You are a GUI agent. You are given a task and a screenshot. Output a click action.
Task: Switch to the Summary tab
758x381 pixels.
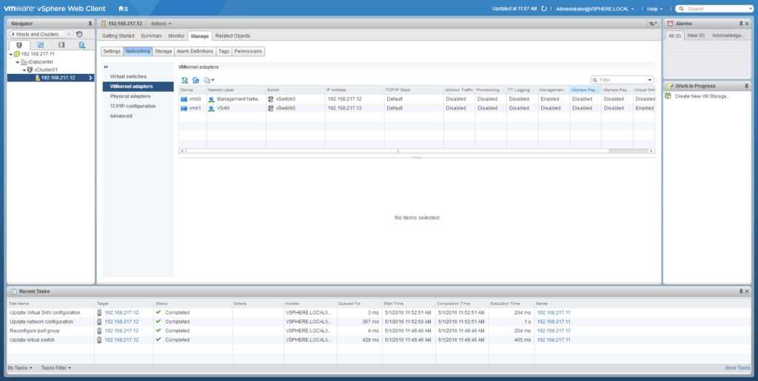coord(151,36)
